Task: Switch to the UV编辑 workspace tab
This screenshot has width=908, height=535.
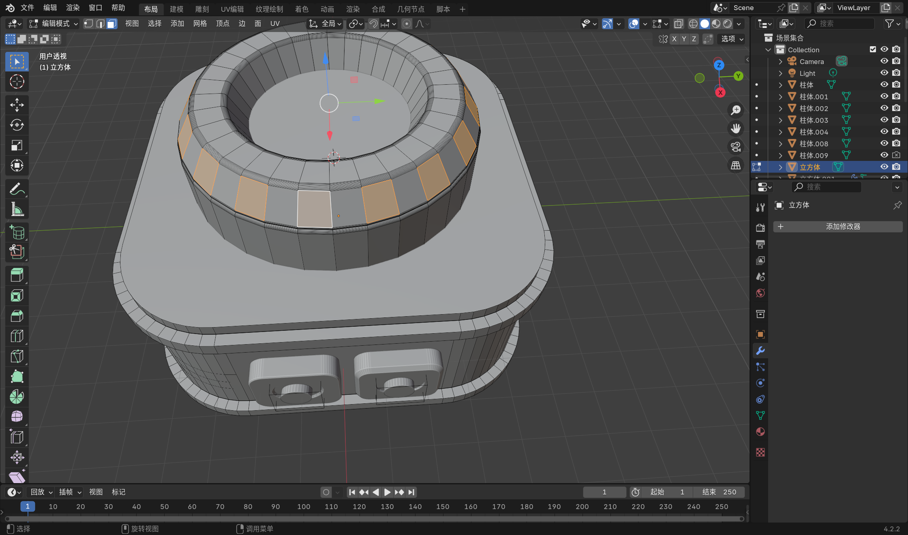Action: 232,9
